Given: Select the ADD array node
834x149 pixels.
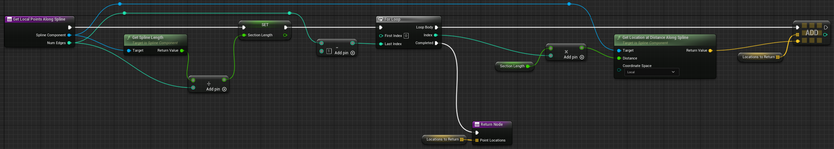Looking at the screenshot, I should (x=811, y=33).
